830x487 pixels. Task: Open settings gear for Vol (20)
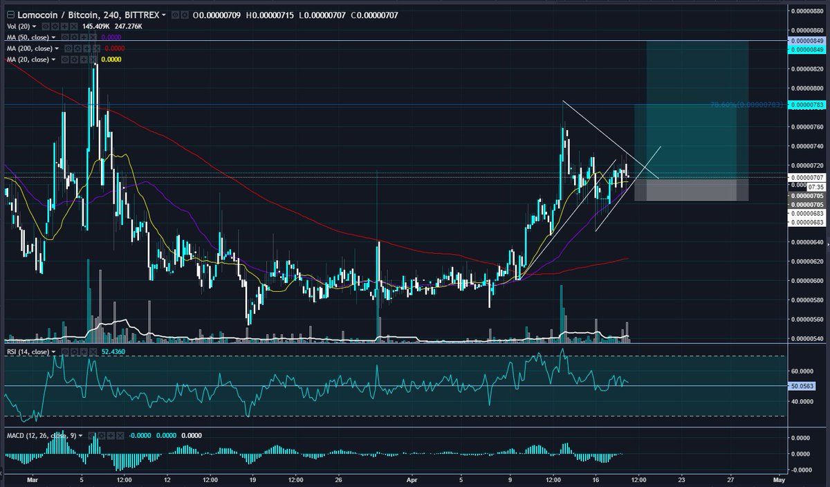coord(55,26)
